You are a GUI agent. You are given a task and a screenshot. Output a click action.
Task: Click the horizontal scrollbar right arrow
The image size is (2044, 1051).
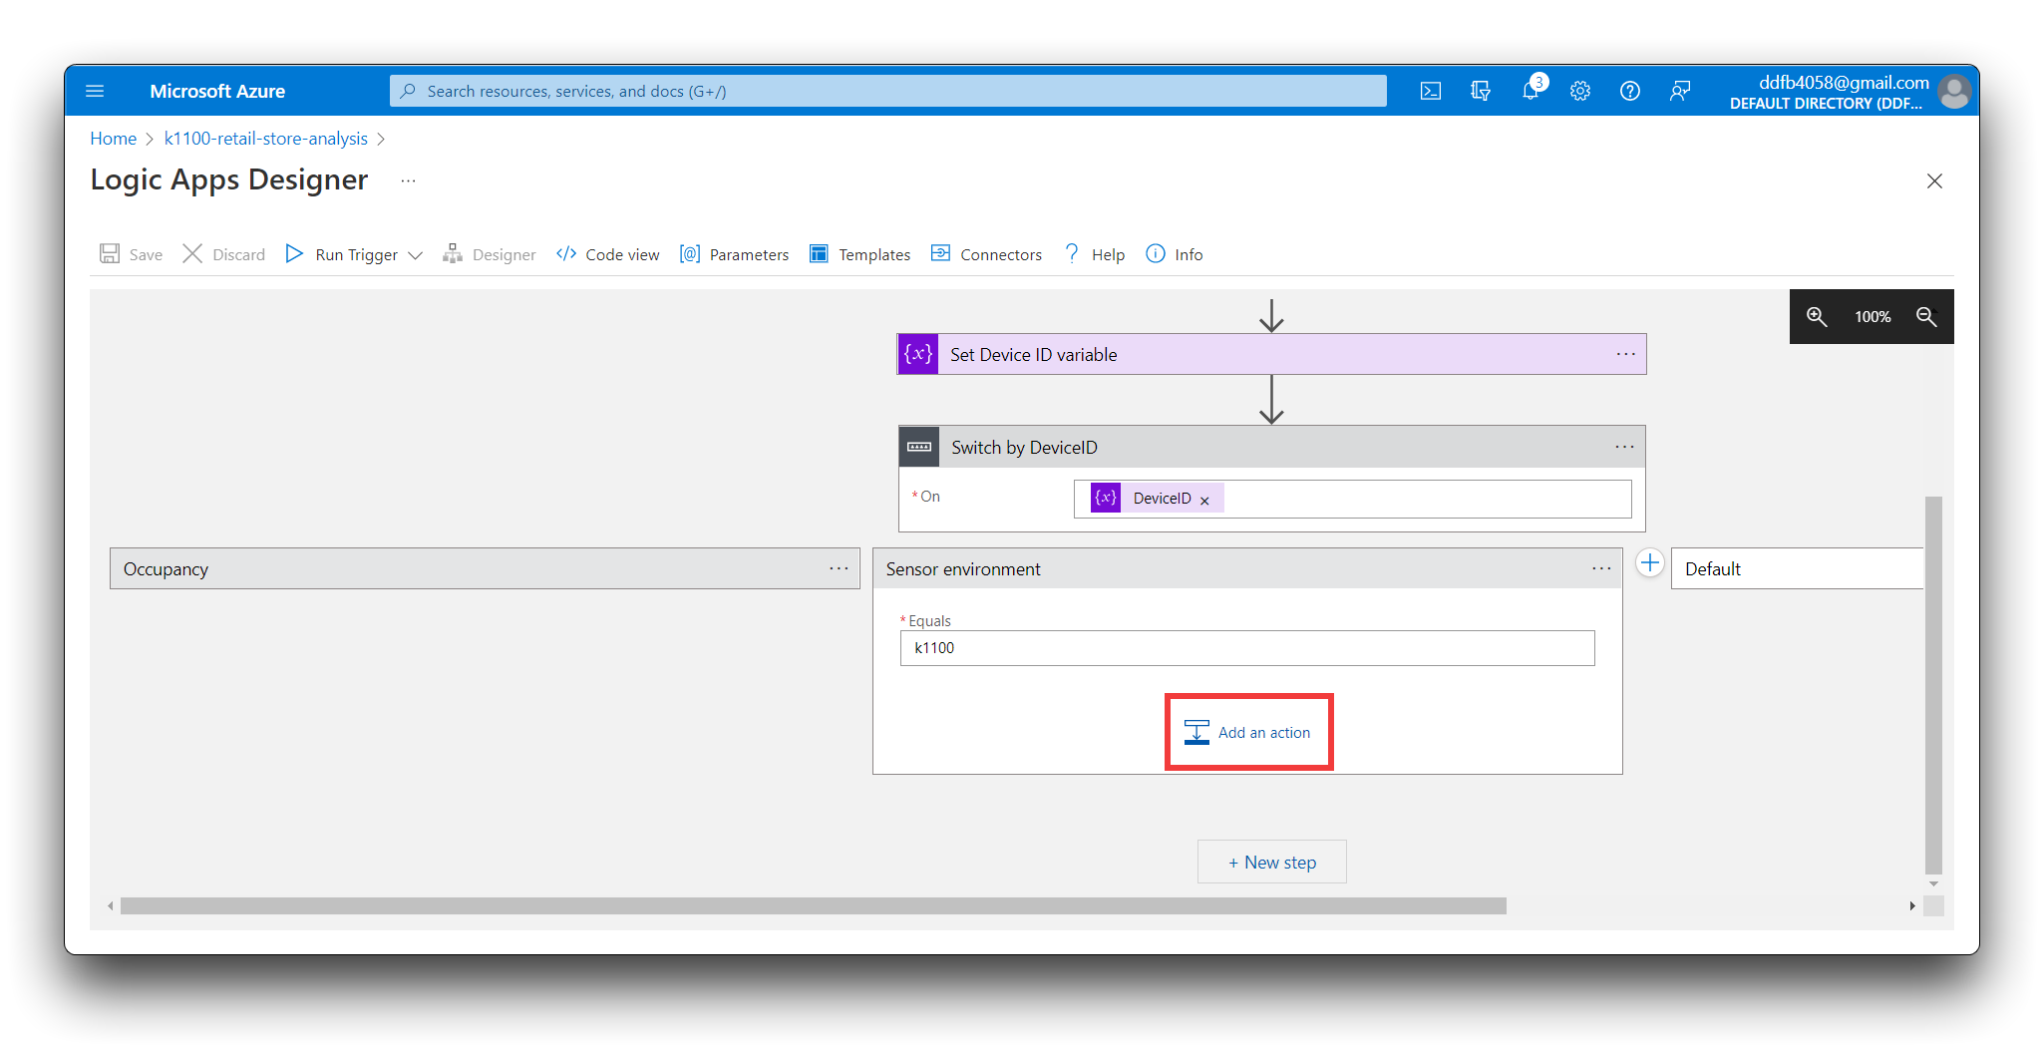point(1912,905)
